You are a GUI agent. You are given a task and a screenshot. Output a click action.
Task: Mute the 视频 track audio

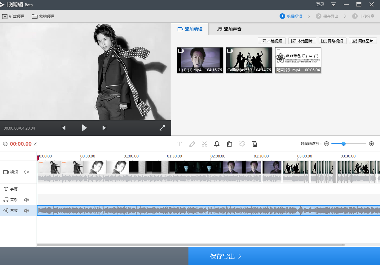tap(26, 172)
